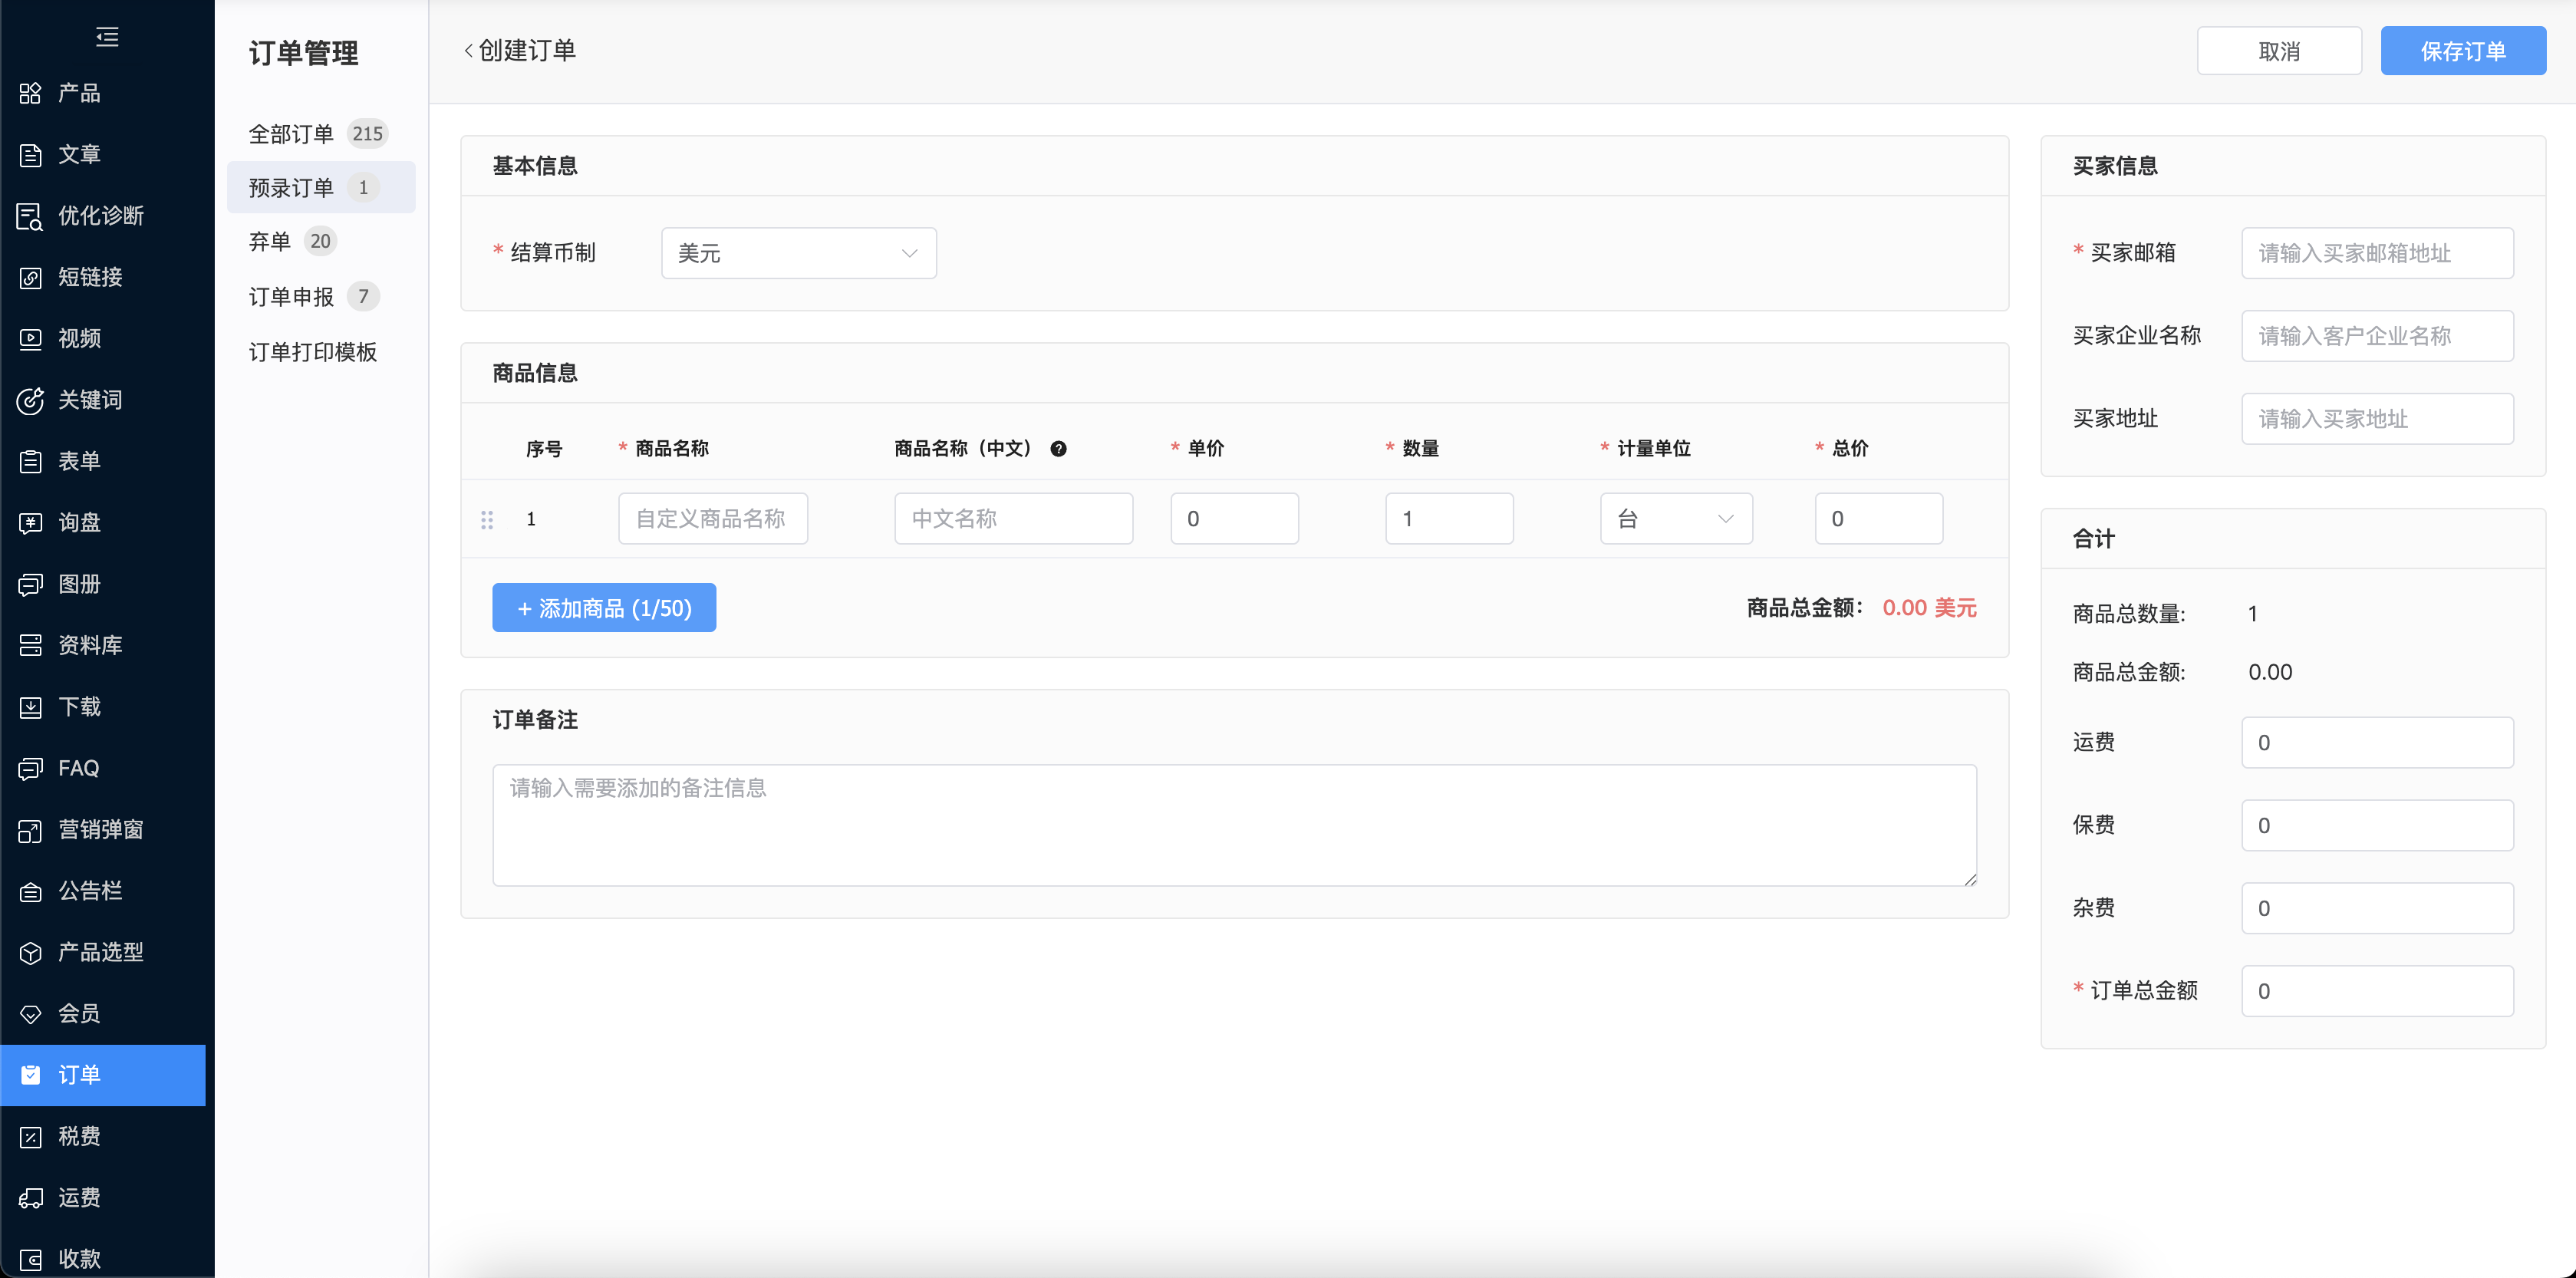Click drag handle on product row 1
This screenshot has height=1278, width=2576.
point(487,519)
